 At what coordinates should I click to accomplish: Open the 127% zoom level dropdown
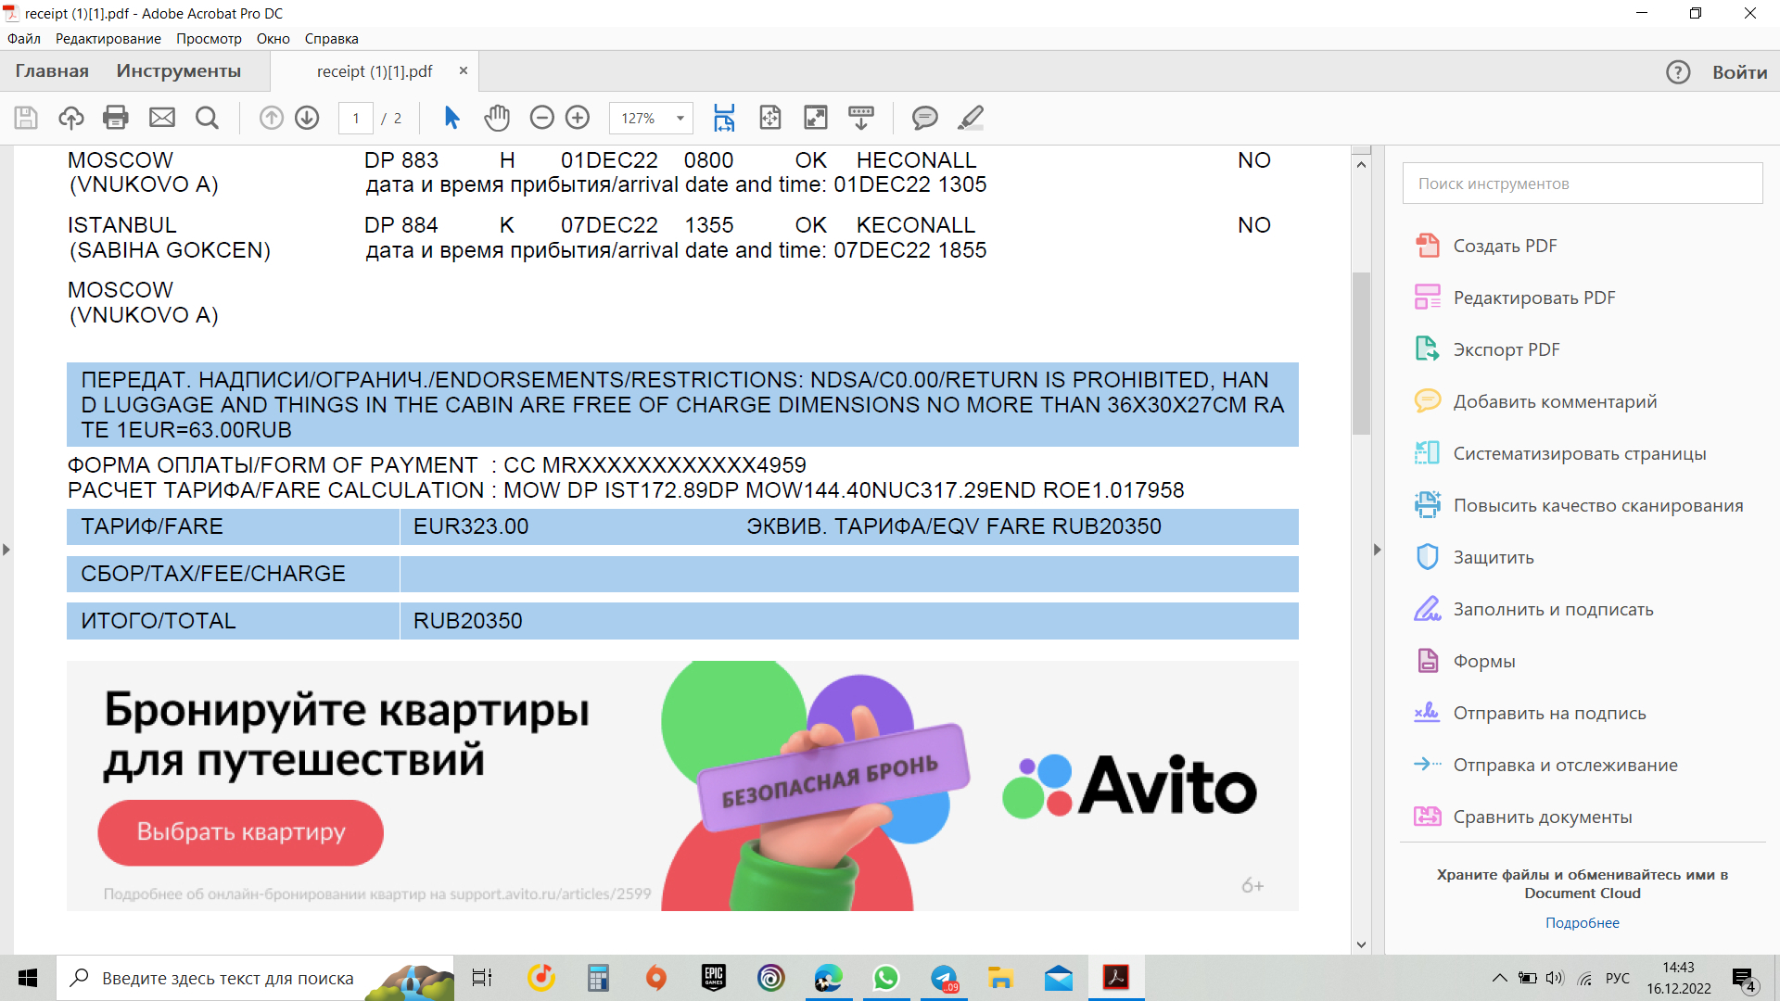point(680,119)
